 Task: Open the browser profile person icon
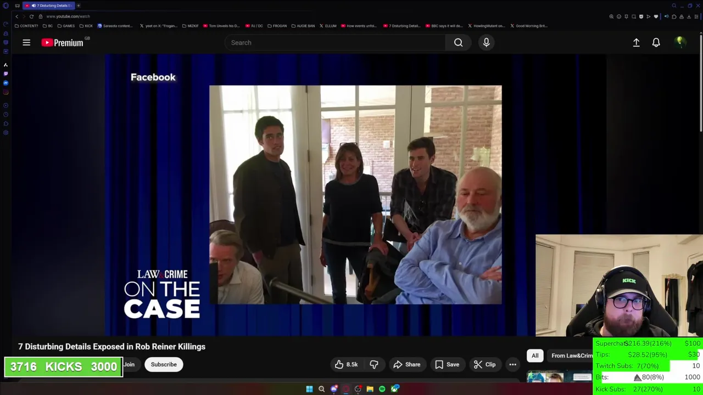(681, 16)
